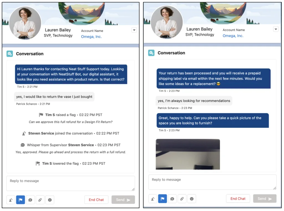Click the attachment link icon in right chat panel
Image resolution: width=284 pixels, height=211 pixels.
[182, 199]
